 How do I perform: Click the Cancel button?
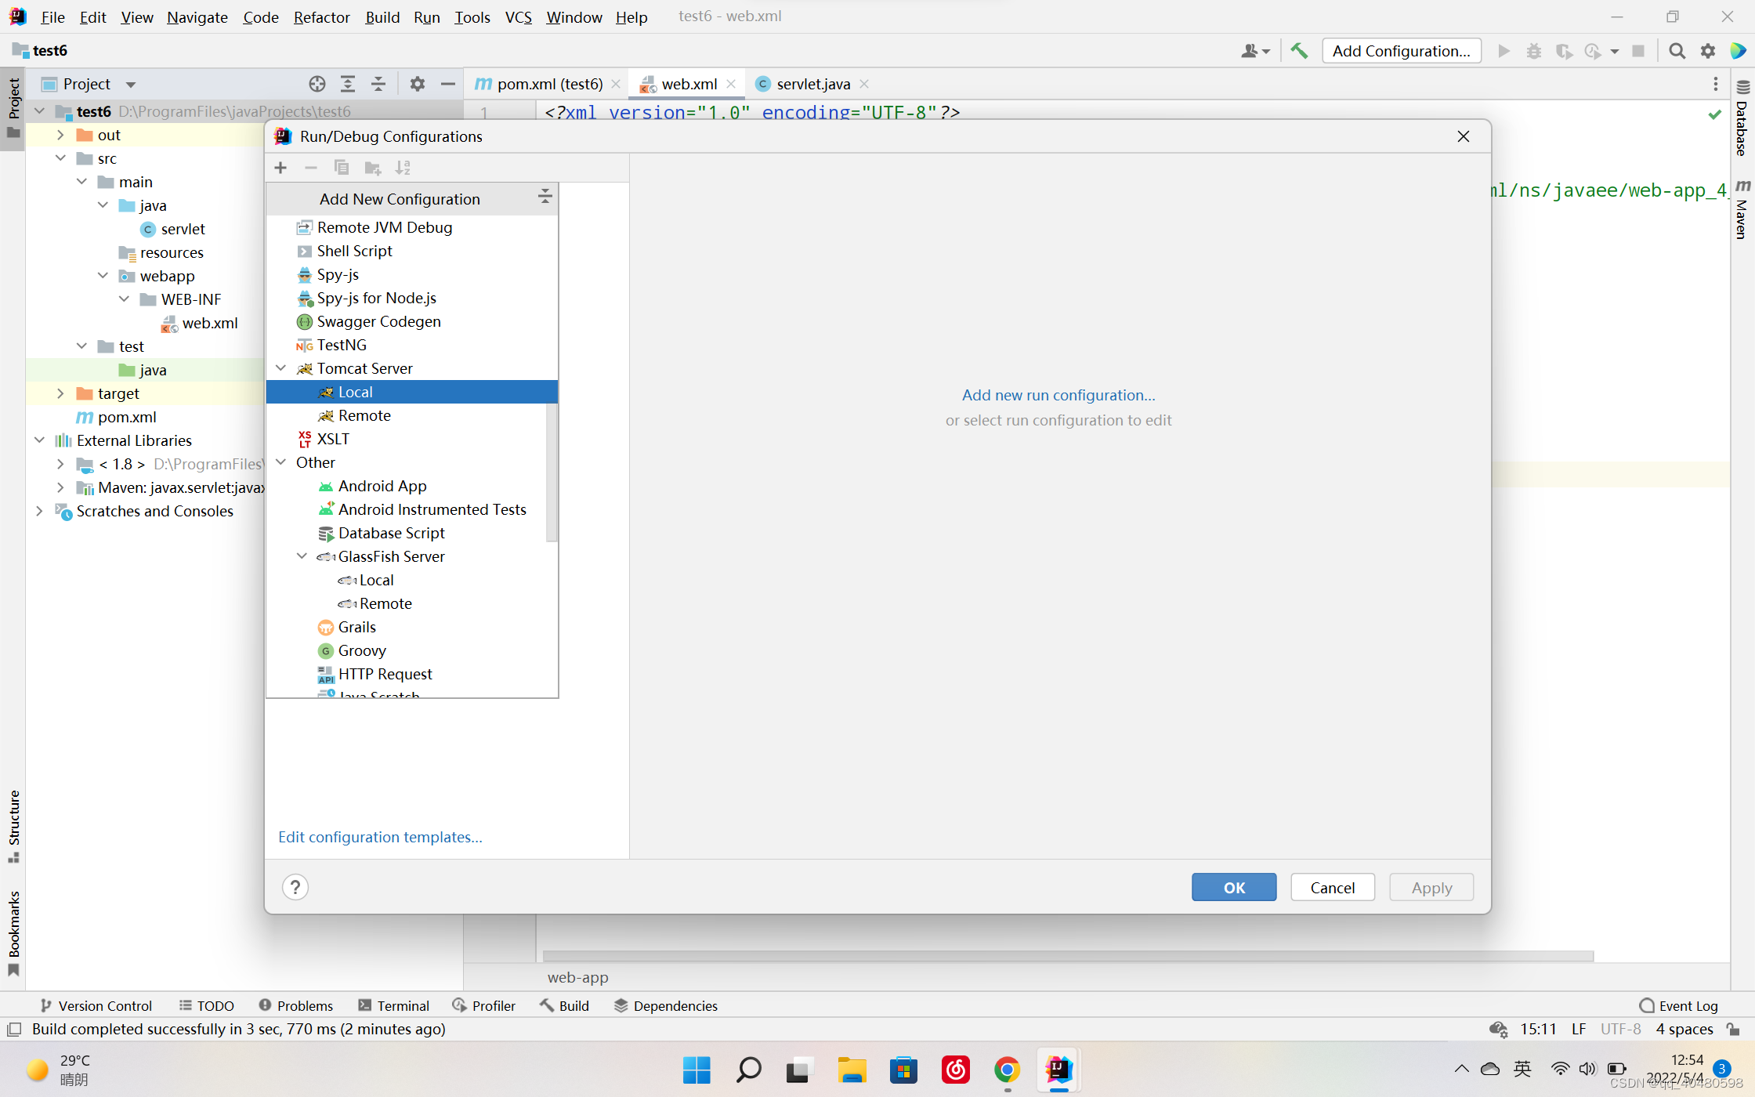(1332, 887)
